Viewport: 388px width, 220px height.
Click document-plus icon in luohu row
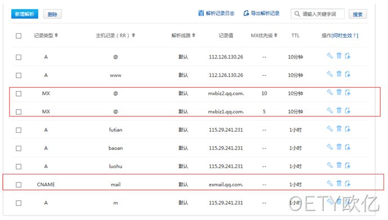click(347, 165)
